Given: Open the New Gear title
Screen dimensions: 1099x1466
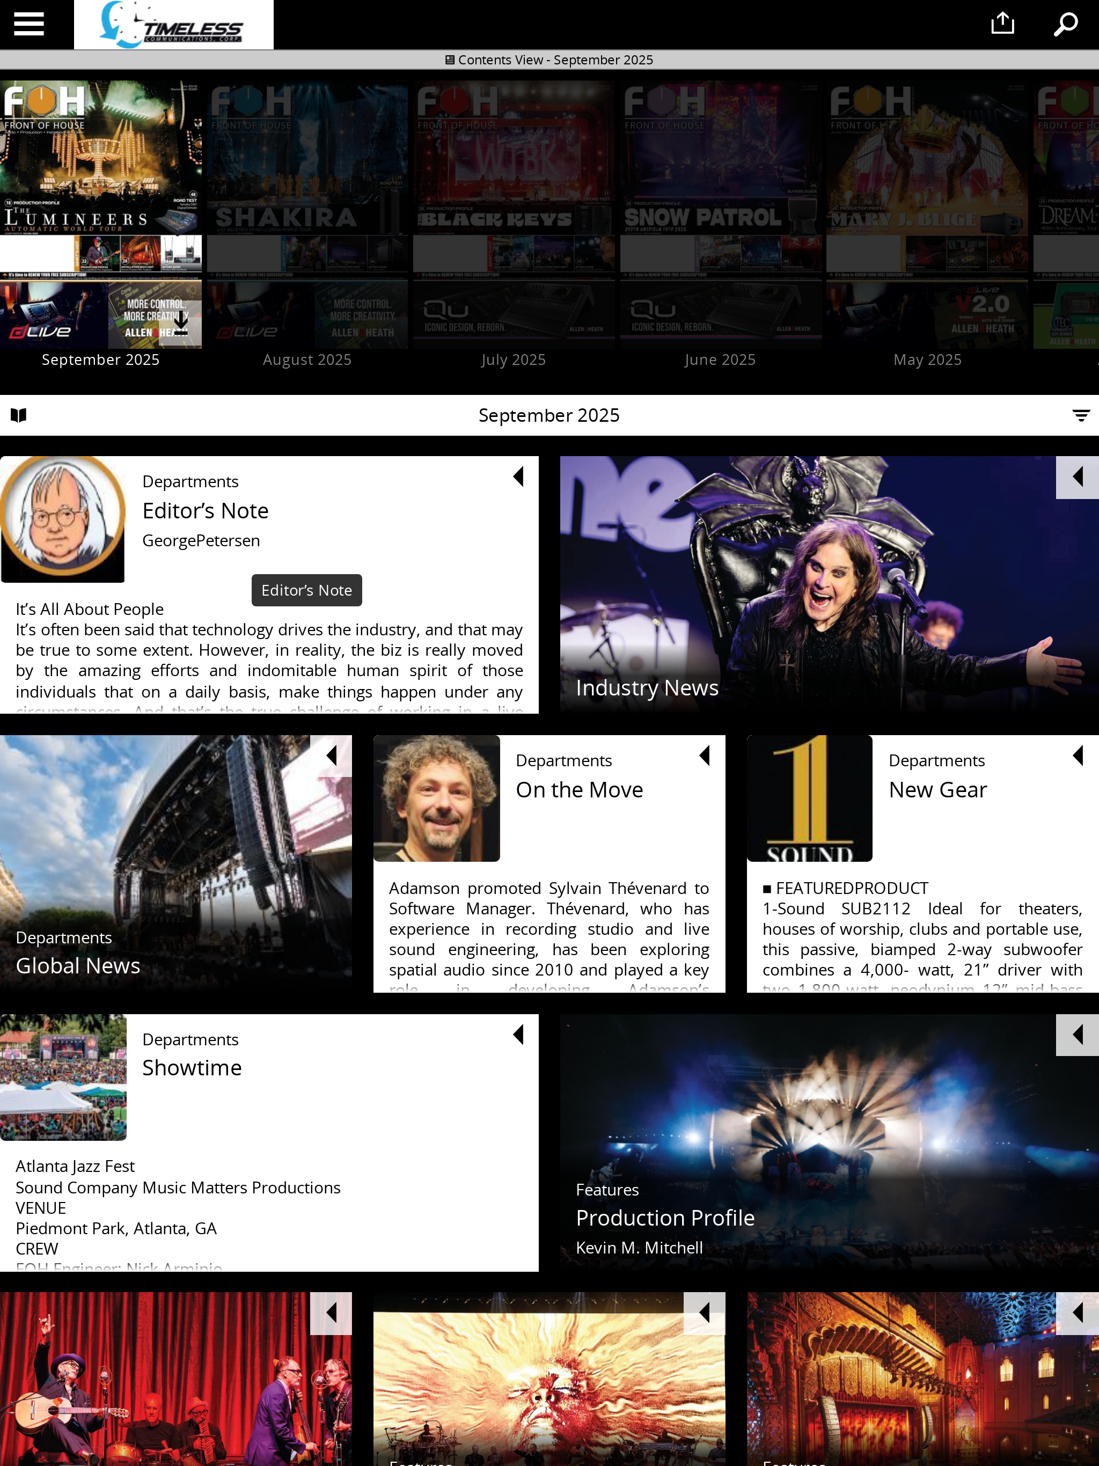Looking at the screenshot, I should pos(938,790).
